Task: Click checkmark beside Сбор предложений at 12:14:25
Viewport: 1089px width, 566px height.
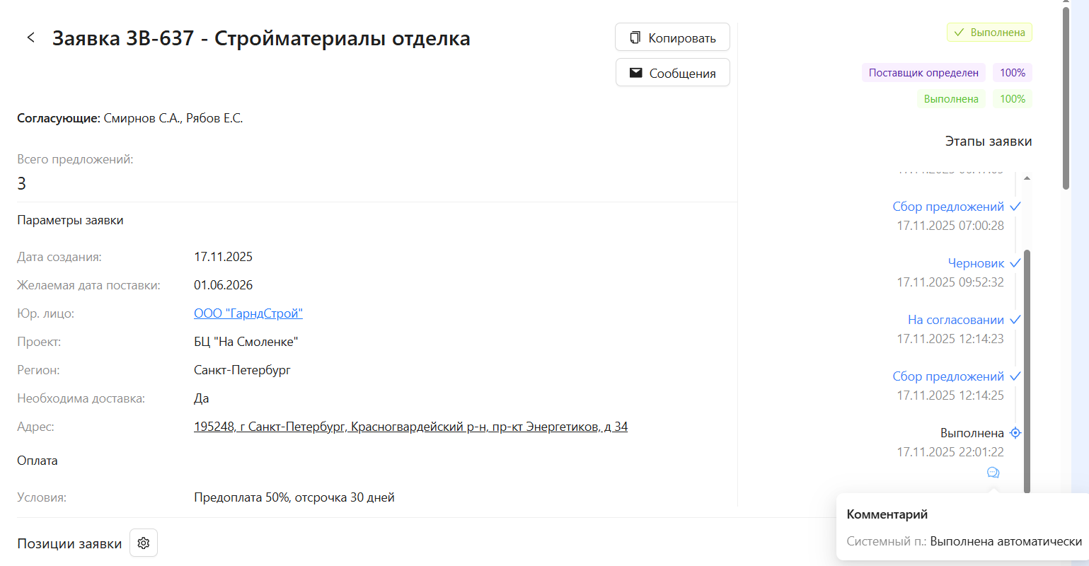Action: (1015, 376)
